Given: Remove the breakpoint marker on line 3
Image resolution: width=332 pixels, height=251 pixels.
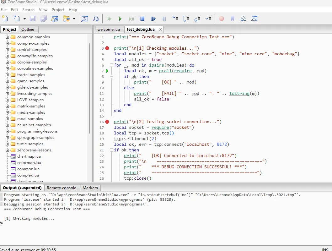Looking at the screenshot, I should point(107,48).
